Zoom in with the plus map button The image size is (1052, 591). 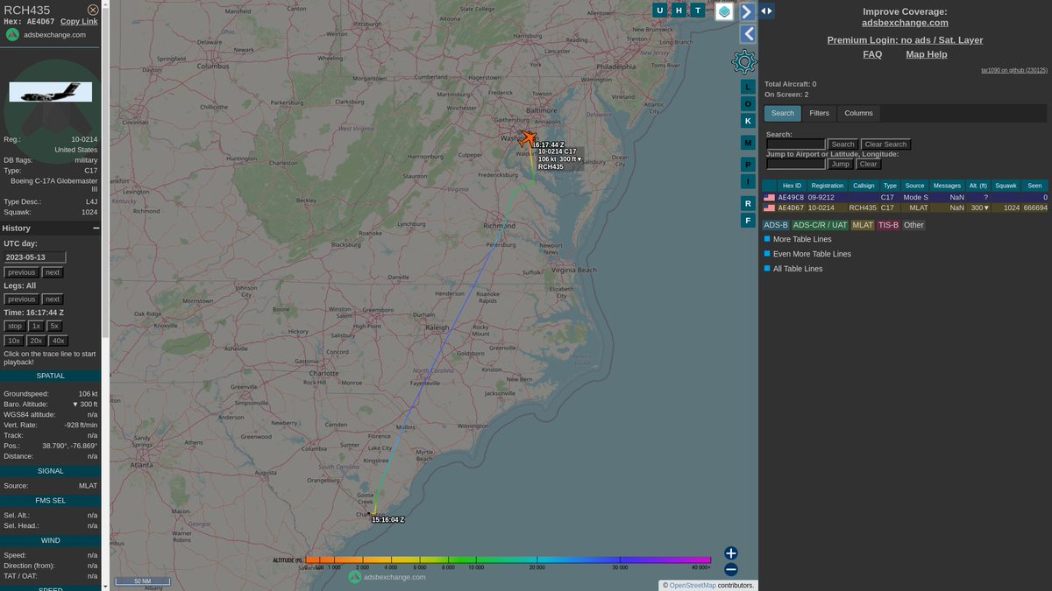pyautogui.click(x=731, y=553)
